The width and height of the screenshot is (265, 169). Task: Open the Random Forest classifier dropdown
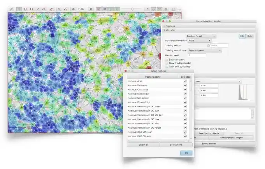201,36
